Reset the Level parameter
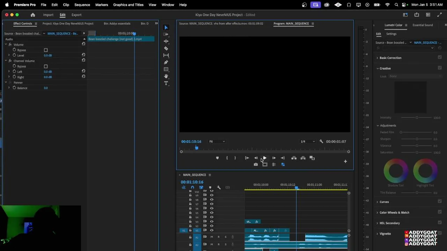The width and height of the screenshot is (447, 251). coord(83,55)
